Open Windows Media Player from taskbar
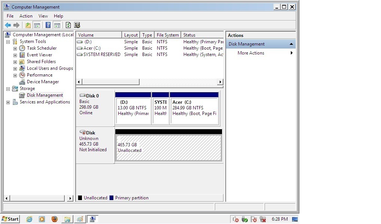 pyautogui.click(x=42, y=219)
